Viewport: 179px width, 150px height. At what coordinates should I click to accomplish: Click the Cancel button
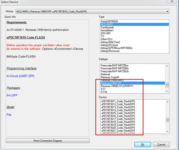(x=161, y=144)
